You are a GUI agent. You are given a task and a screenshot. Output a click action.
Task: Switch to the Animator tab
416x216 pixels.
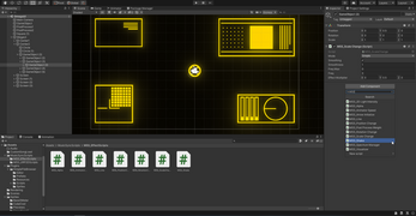(x=114, y=8)
